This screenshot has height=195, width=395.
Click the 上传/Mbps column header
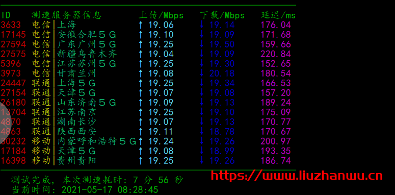click(x=161, y=15)
